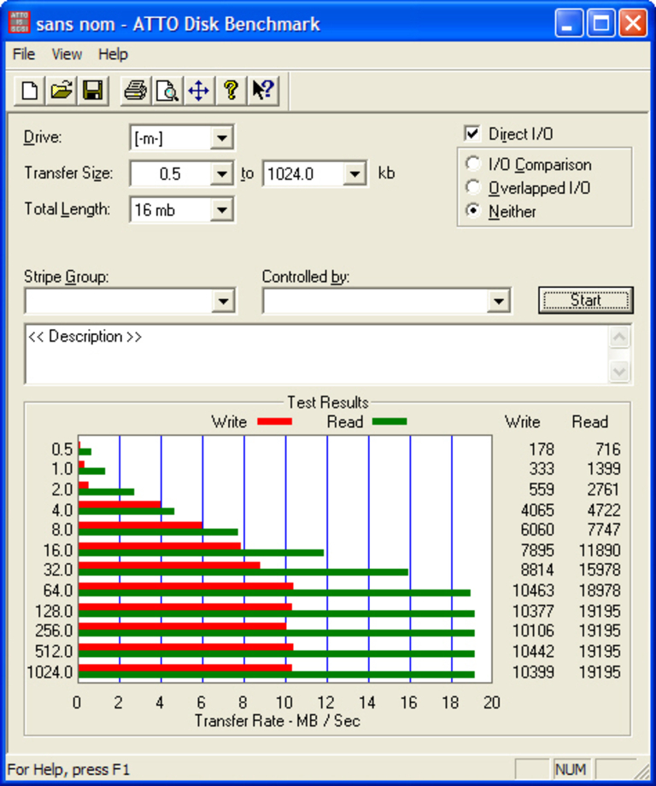Viewport: 656px width, 786px height.
Task: Click the Description scrollbar down arrow
Action: pyautogui.click(x=619, y=372)
